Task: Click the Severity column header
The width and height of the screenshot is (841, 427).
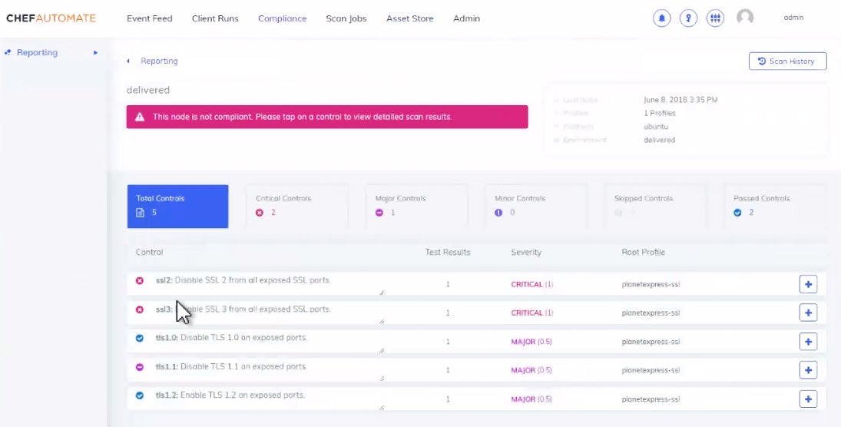Action: pos(526,252)
